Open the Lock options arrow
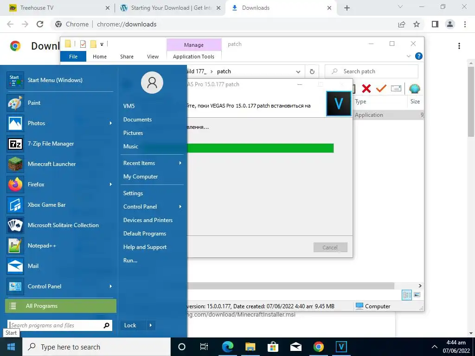This screenshot has width=475, height=356. [x=151, y=325]
